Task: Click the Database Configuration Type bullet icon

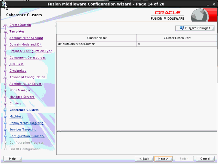Action: point(5,51)
